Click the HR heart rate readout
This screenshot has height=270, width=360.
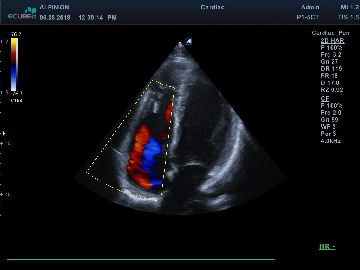[327, 246]
